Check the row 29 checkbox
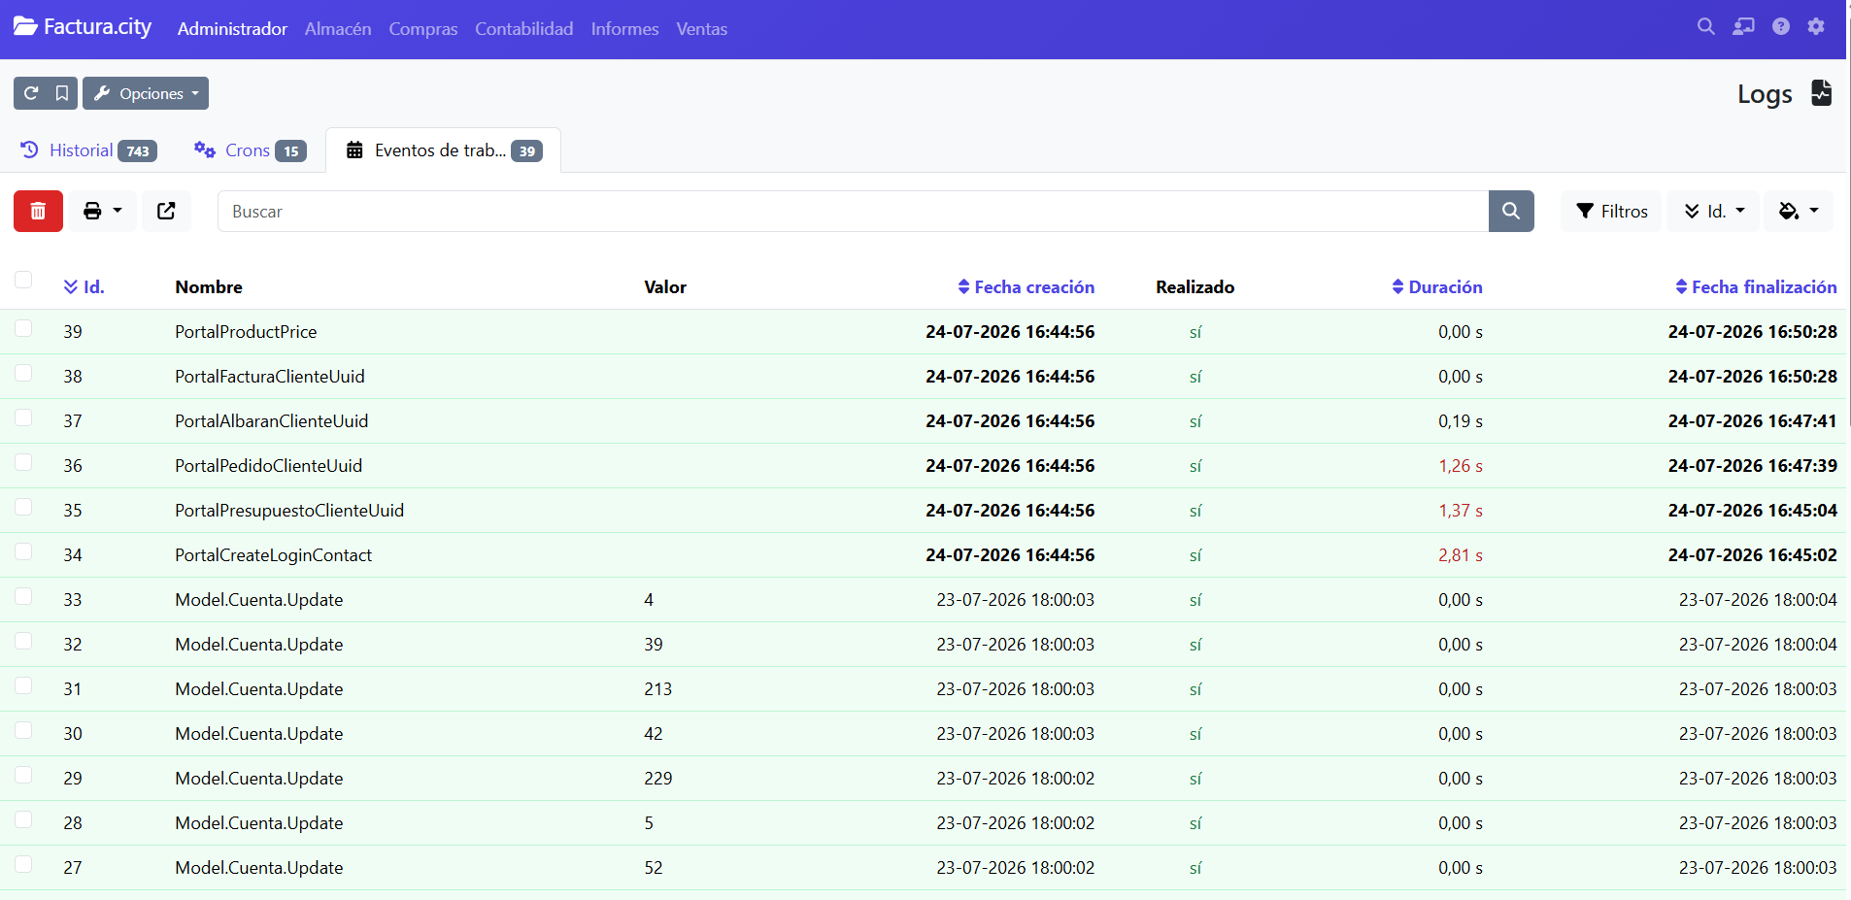The height and width of the screenshot is (900, 1851). tap(23, 775)
